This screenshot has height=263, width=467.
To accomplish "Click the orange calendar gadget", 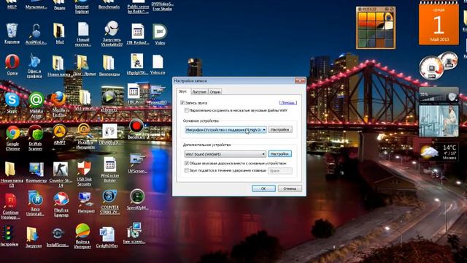I will coord(439,24).
